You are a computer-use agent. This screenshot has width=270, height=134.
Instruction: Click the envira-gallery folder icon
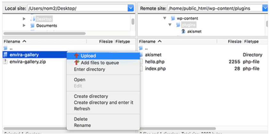5,55
